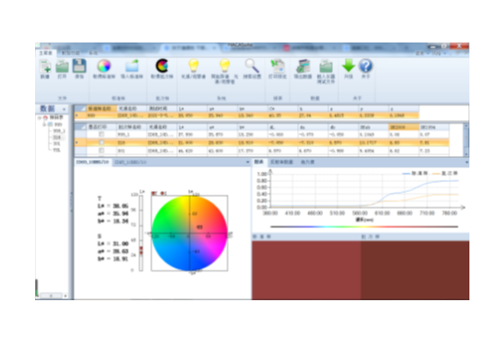Collapse the root node of the data tree
This screenshot has width=498, height=351.
pos(40,117)
